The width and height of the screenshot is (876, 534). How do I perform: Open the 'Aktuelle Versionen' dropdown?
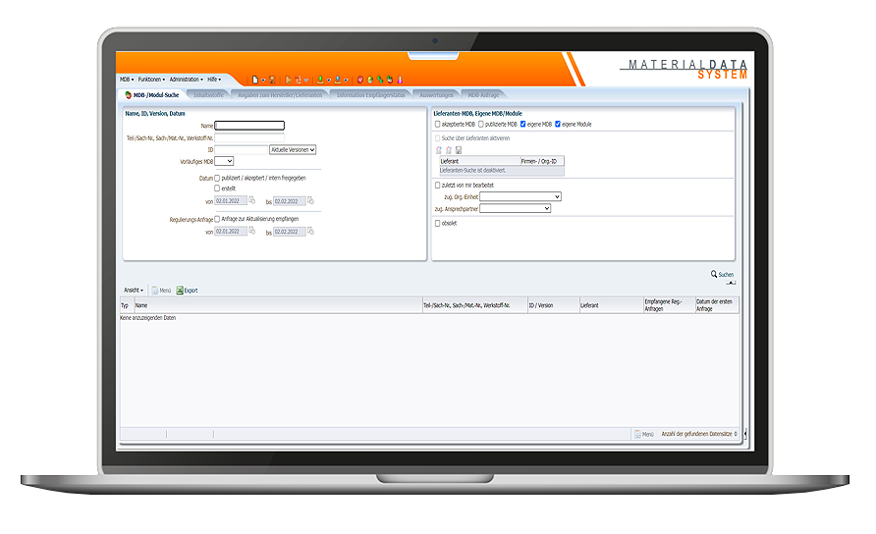pyautogui.click(x=293, y=150)
